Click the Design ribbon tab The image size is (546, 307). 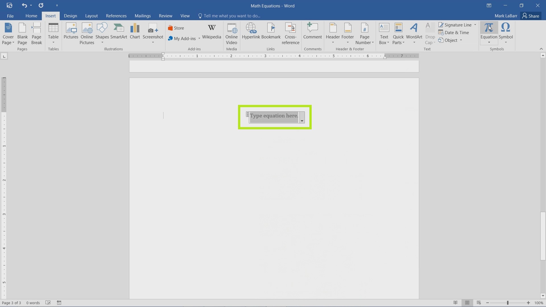(x=70, y=16)
